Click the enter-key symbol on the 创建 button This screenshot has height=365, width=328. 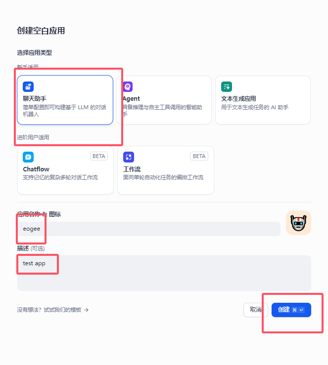302,310
